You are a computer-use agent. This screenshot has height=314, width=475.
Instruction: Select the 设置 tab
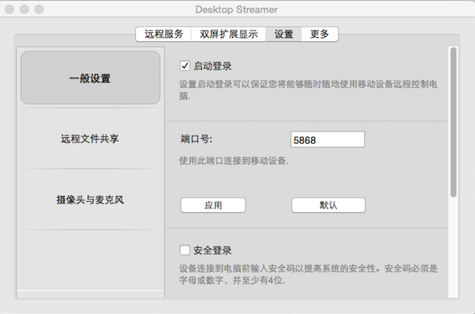[x=284, y=34]
